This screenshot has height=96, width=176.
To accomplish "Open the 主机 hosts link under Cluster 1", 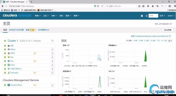I will tap(12, 46).
